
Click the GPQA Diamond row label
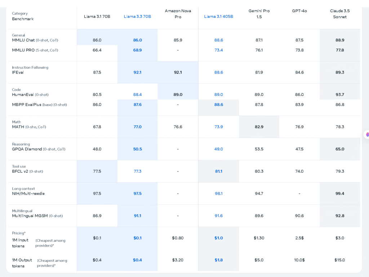click(31, 149)
